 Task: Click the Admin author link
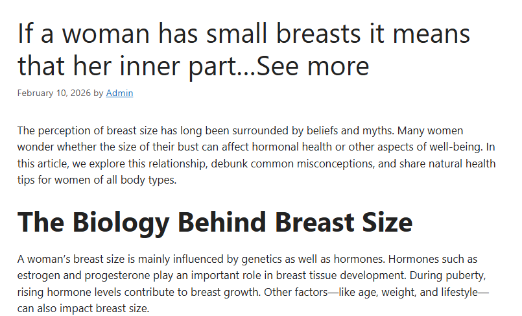click(x=119, y=93)
